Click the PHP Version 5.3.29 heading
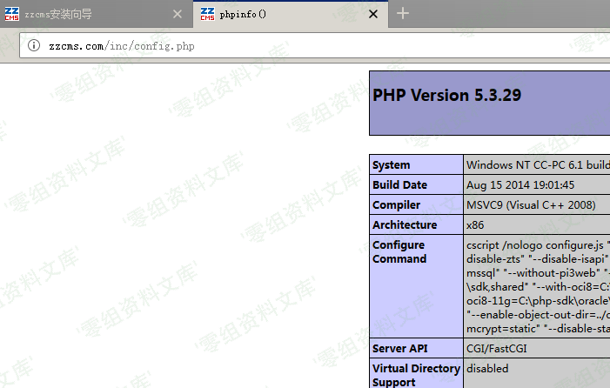Screen dimensions: 610x388 click(447, 96)
